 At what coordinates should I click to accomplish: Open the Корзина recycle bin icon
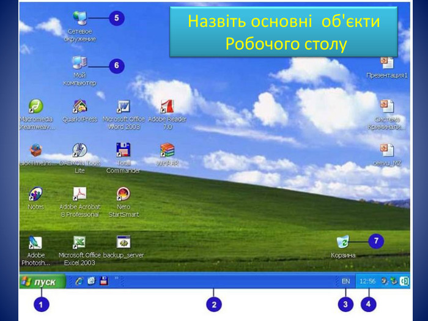point(343,242)
